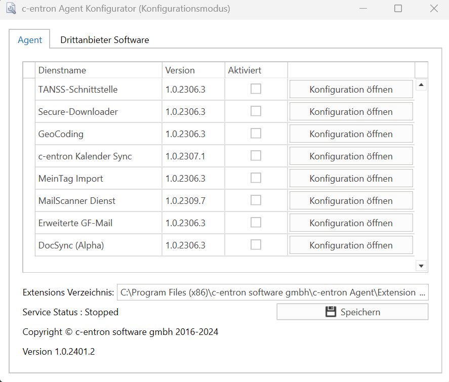Screen dimensions: 449x382
Task: Tick the Secure-Downloader Aktiviert checkbox
Action: coord(256,111)
